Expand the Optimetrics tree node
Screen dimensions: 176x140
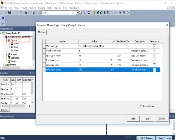(x=6, y=58)
